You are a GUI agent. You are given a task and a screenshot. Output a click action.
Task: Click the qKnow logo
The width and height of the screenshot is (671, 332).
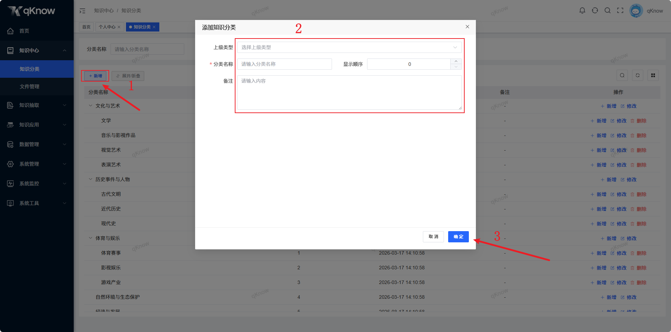[x=32, y=11]
